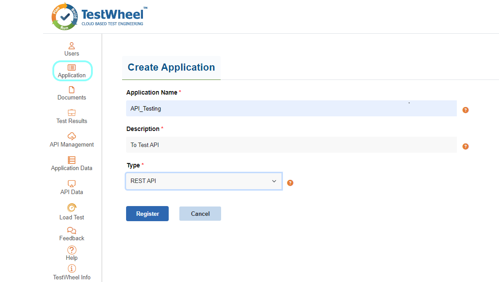
Task: Click the Description help bubble
Action: (x=465, y=146)
